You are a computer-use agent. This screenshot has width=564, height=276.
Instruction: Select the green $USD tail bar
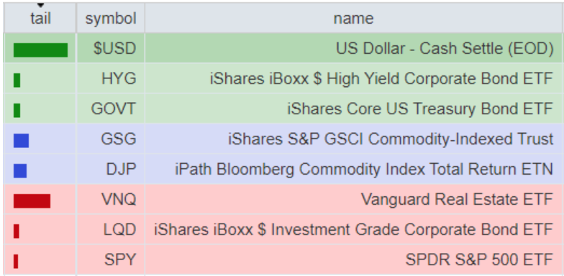click(x=40, y=50)
